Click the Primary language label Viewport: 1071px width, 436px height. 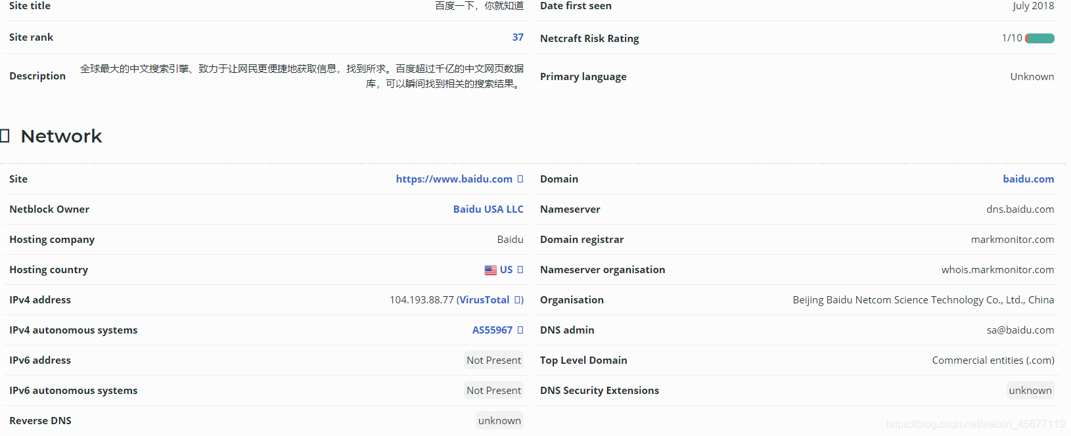coord(583,77)
